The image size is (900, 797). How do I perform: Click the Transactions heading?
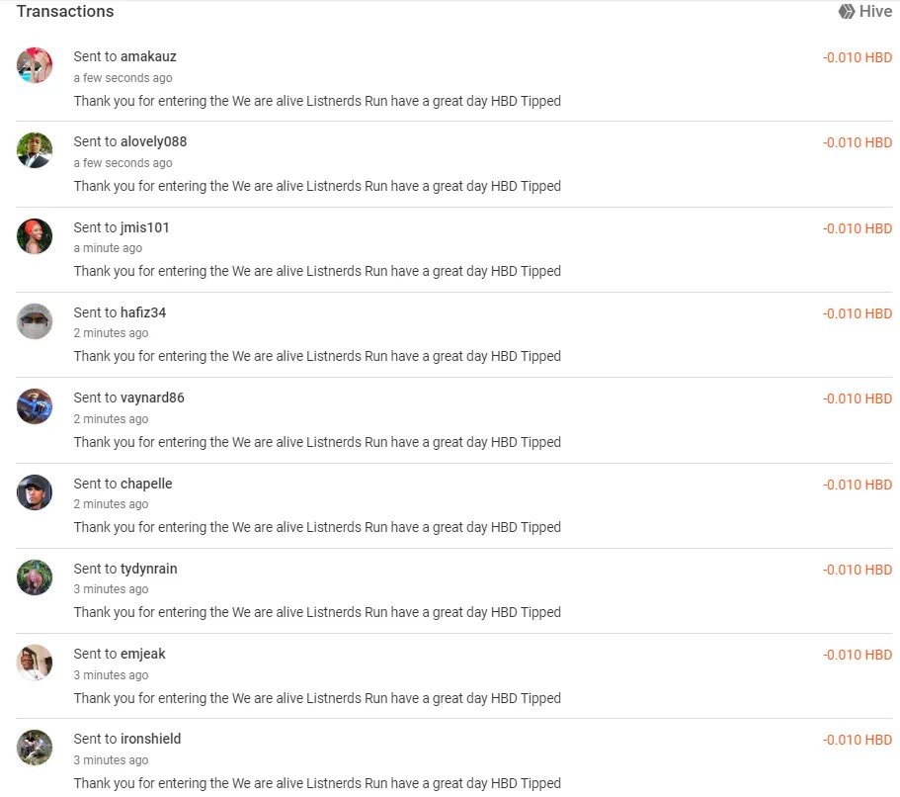65,12
